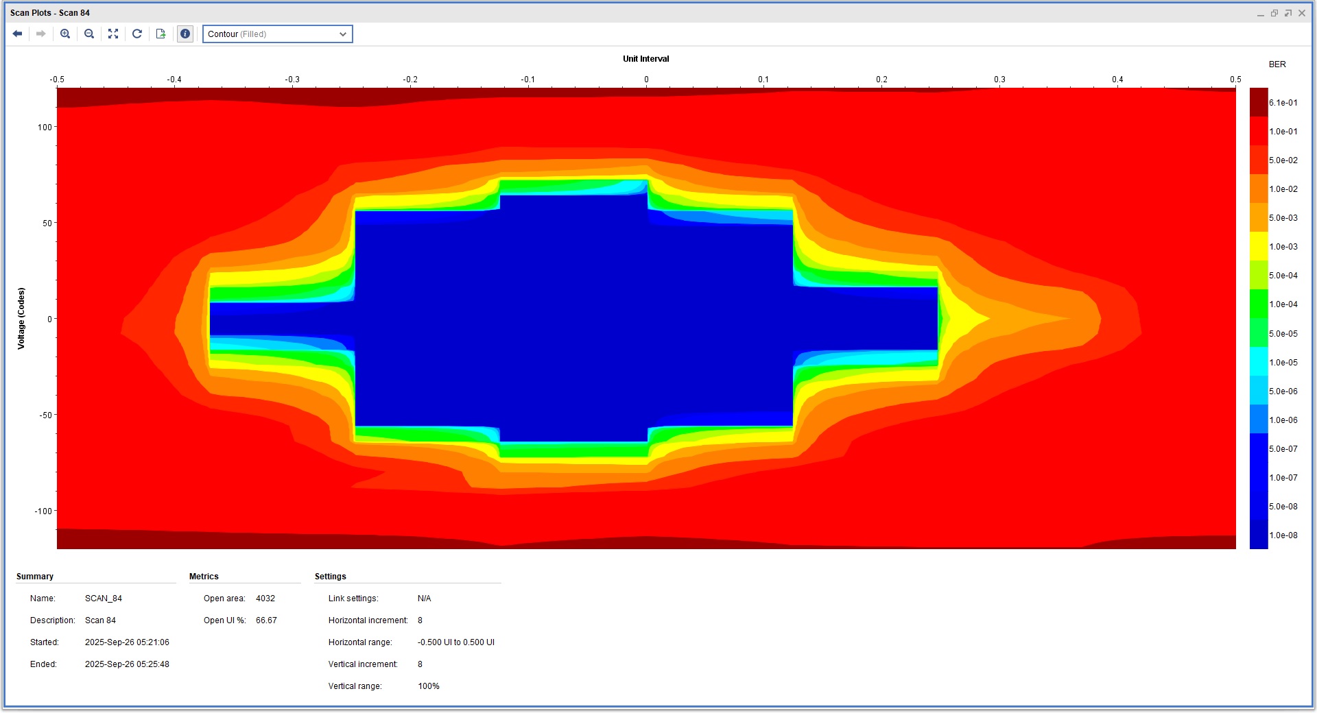Close the Scan Plots window
Screen dimensions: 1317x713
click(x=1302, y=13)
